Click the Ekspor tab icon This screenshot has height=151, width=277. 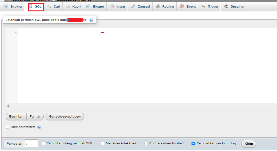89,7
